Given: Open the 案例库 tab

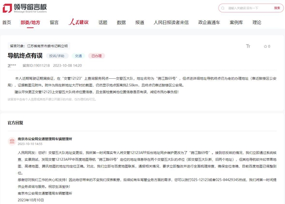Looking at the screenshot, I should coord(236,22).
